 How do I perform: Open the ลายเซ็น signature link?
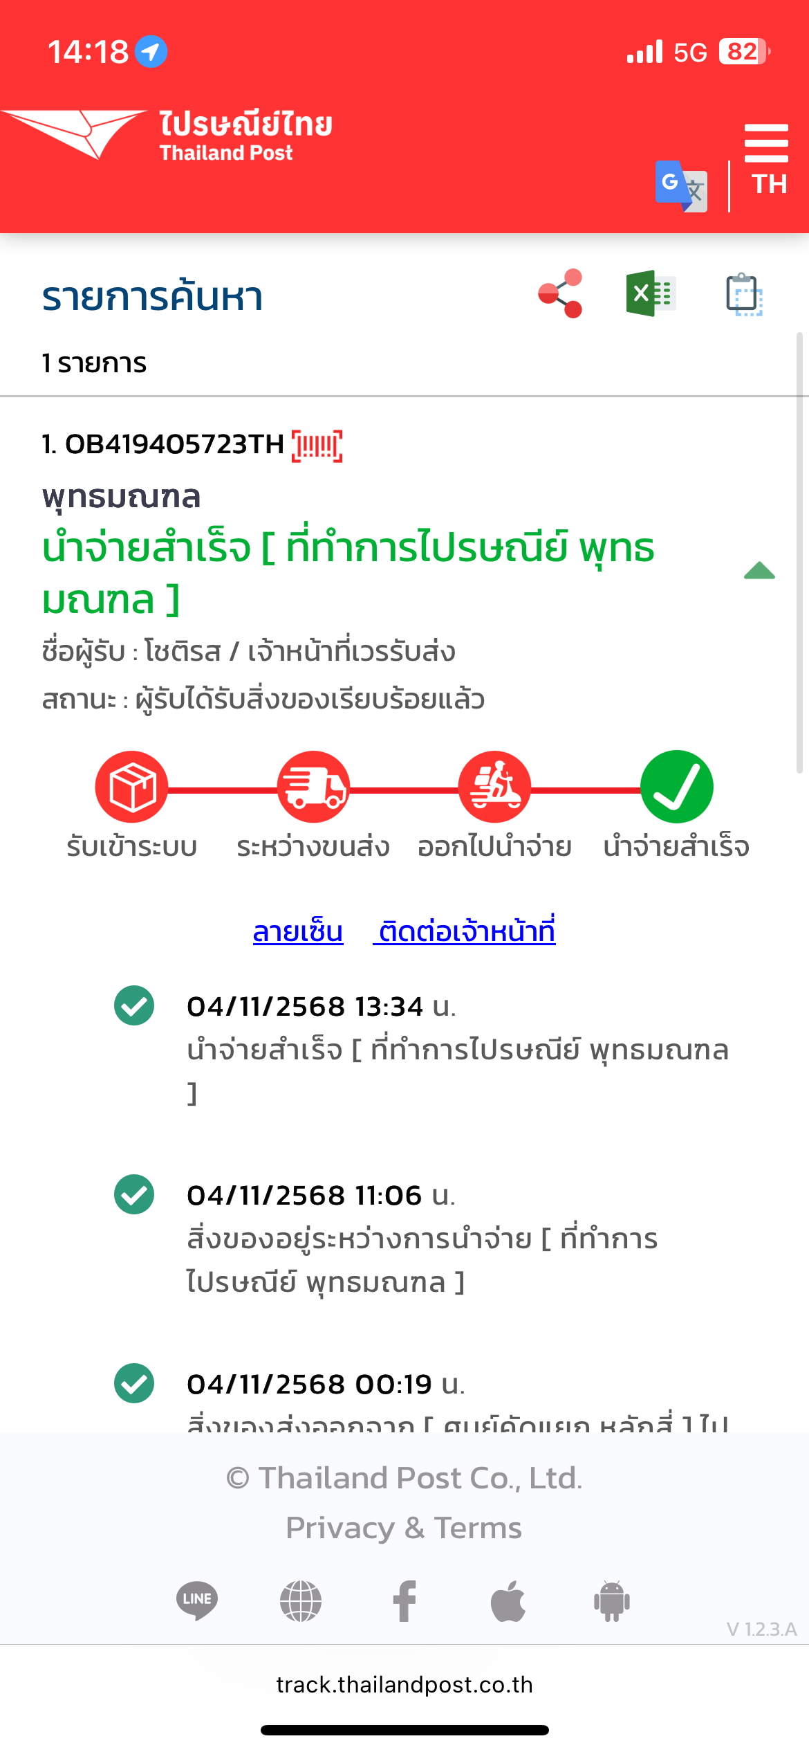pyautogui.click(x=298, y=931)
